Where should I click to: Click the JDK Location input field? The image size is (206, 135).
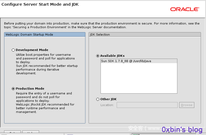[147, 105]
